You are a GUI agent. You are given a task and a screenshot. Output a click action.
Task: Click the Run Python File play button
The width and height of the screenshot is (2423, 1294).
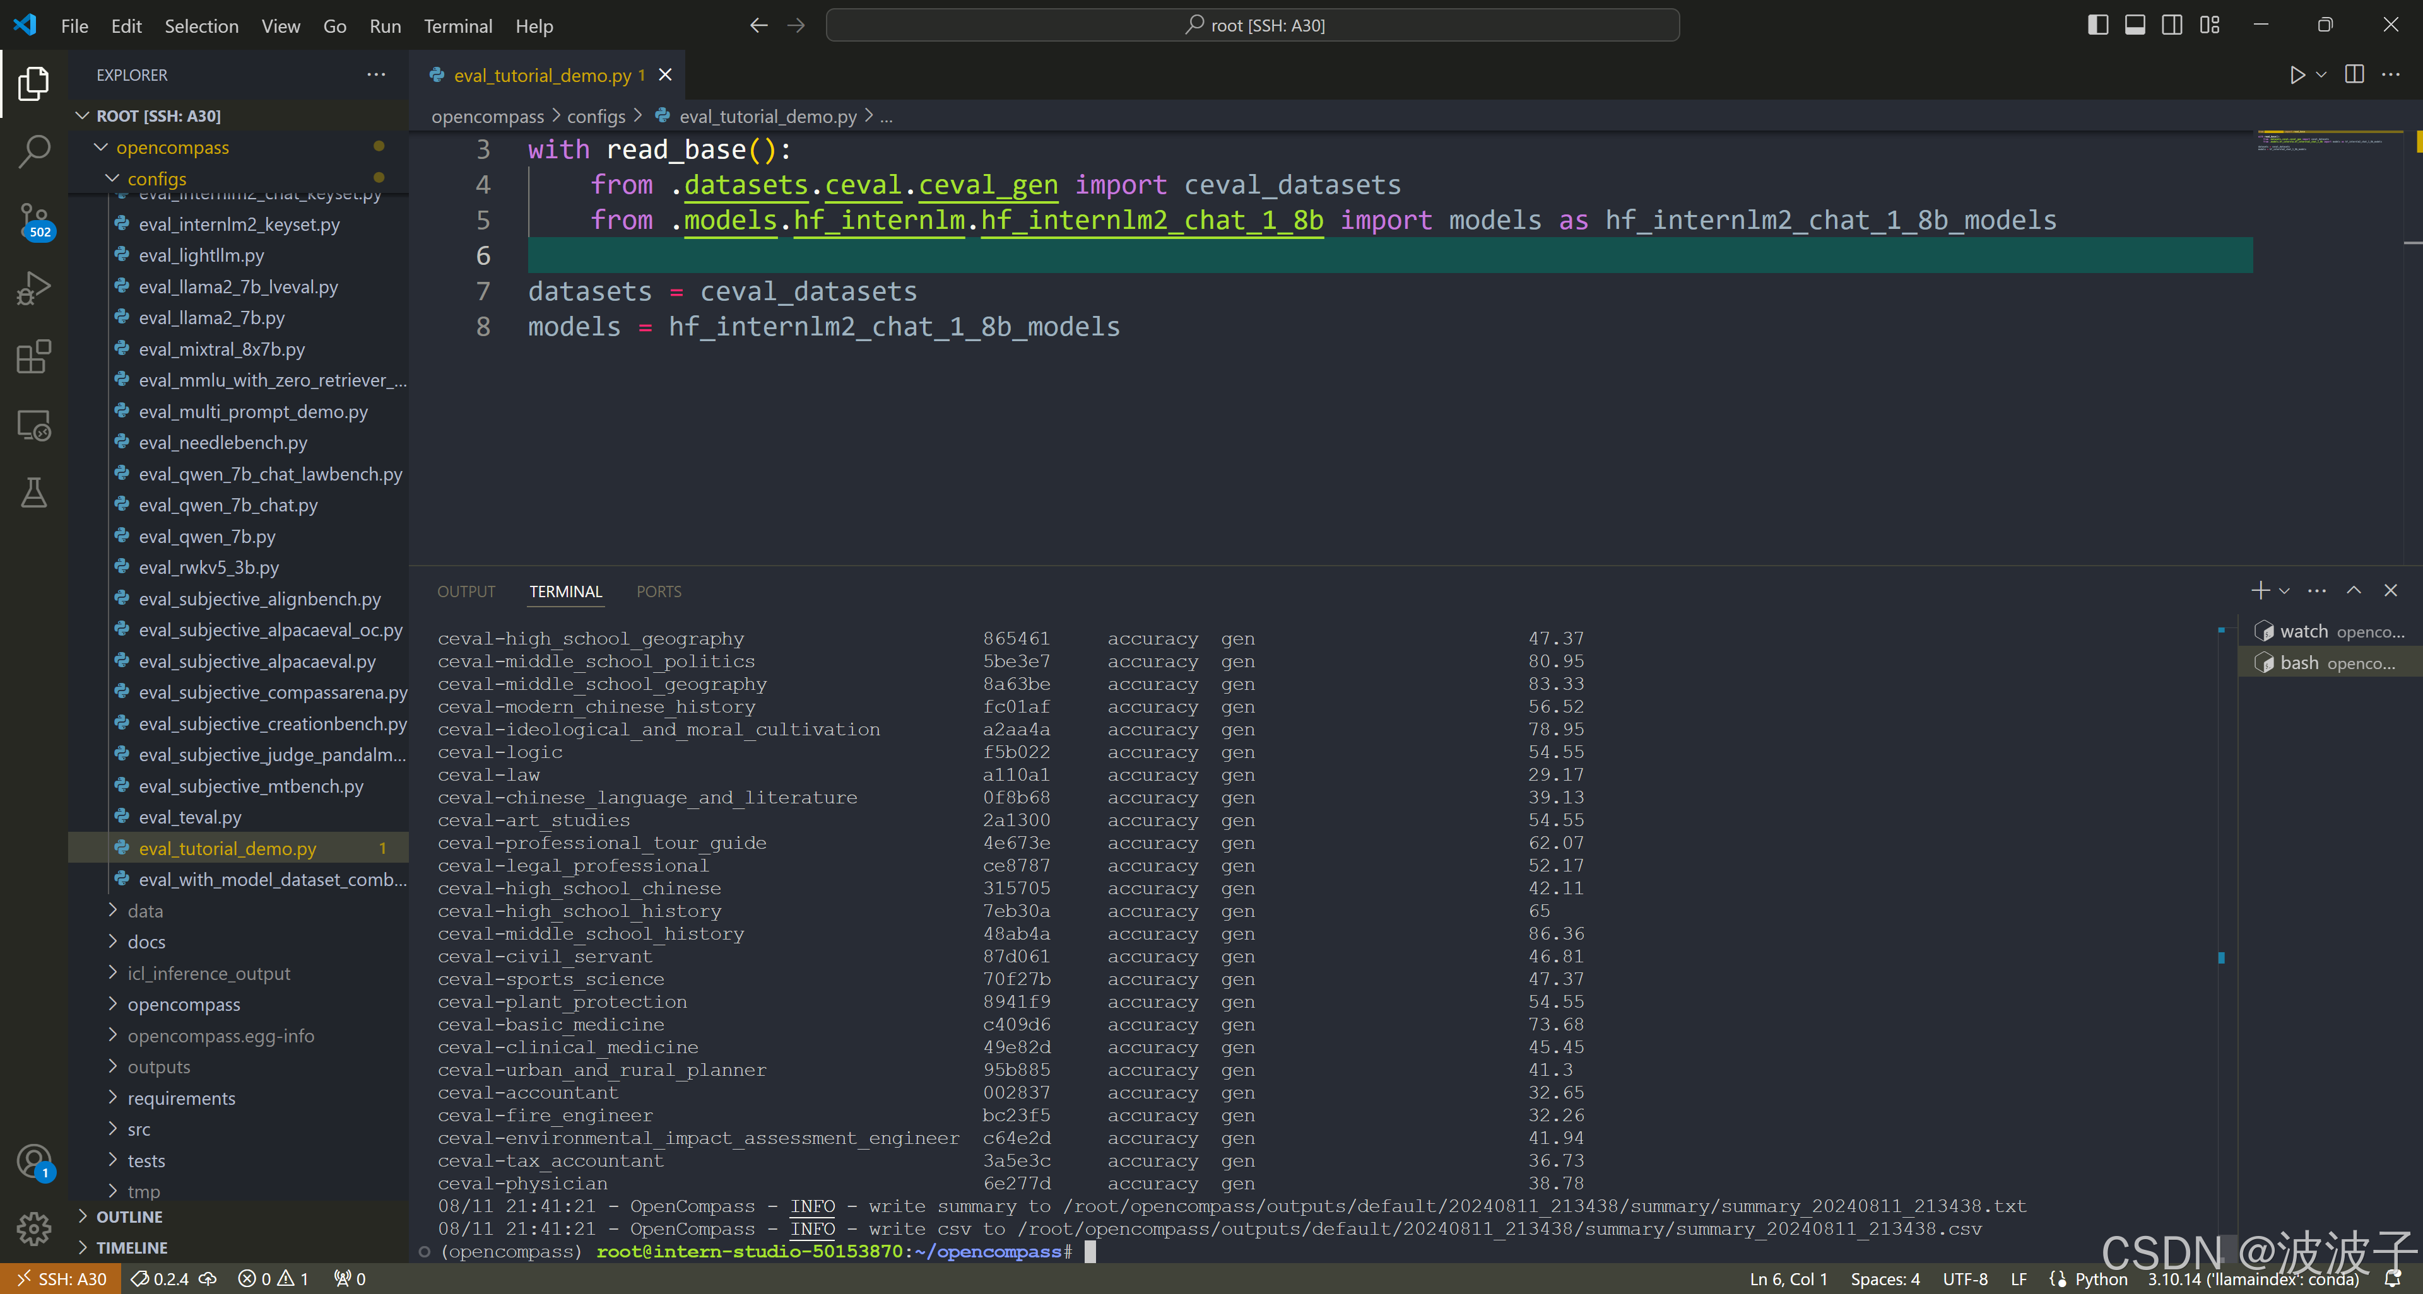(x=2297, y=75)
